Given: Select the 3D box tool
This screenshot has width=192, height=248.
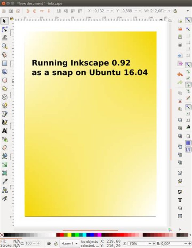Looking at the screenshot, I should (x=5, y=72).
